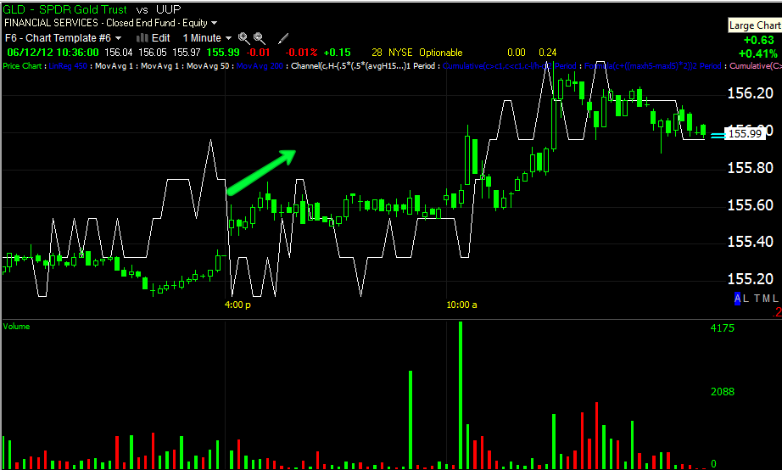Select the LinReg 450 legend item

(x=68, y=66)
